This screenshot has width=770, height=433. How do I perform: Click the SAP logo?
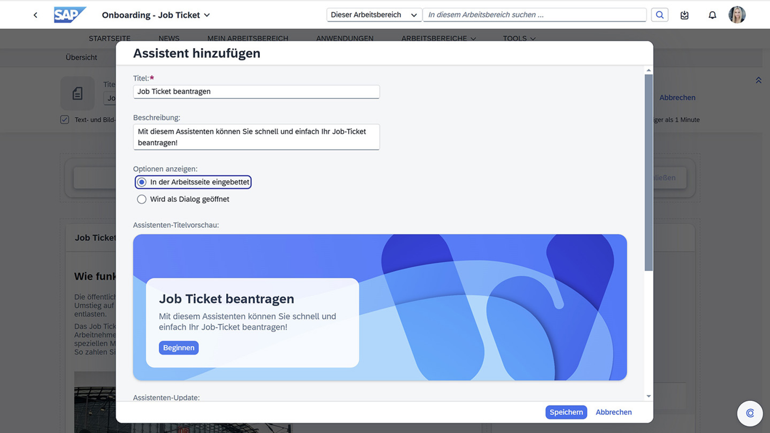tap(69, 15)
